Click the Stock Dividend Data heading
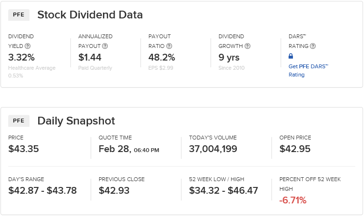Viewport: 364px width, 216px height. [x=90, y=15]
